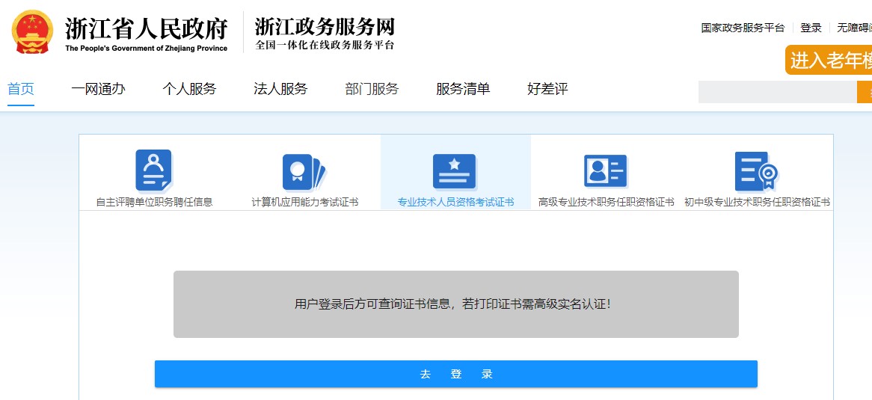Viewport: 872px width, 400px height.
Task: Click the national emblem logo
Action: [x=32, y=32]
